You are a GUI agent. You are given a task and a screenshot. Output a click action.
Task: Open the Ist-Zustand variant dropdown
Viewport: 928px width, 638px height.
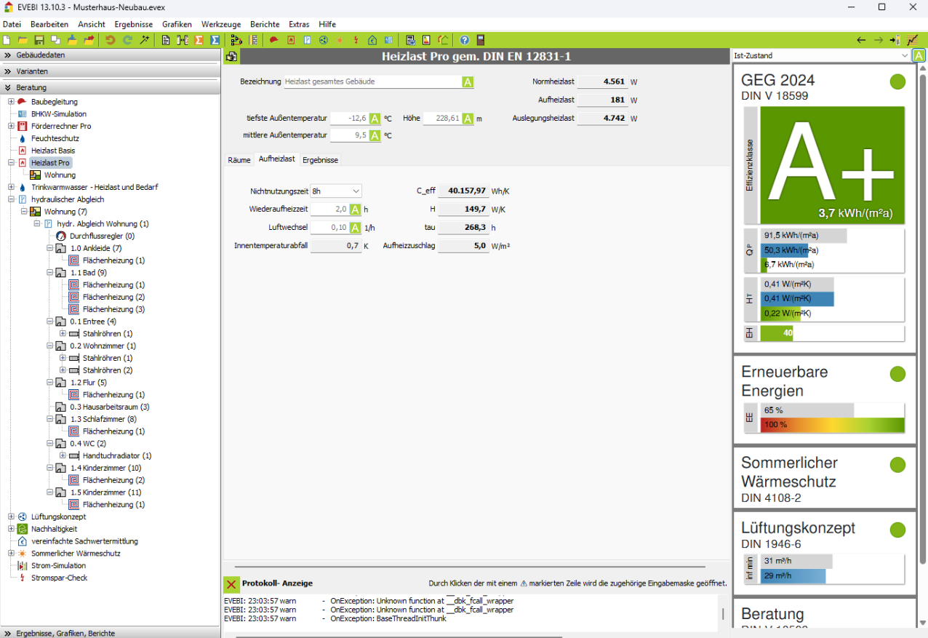(820, 55)
